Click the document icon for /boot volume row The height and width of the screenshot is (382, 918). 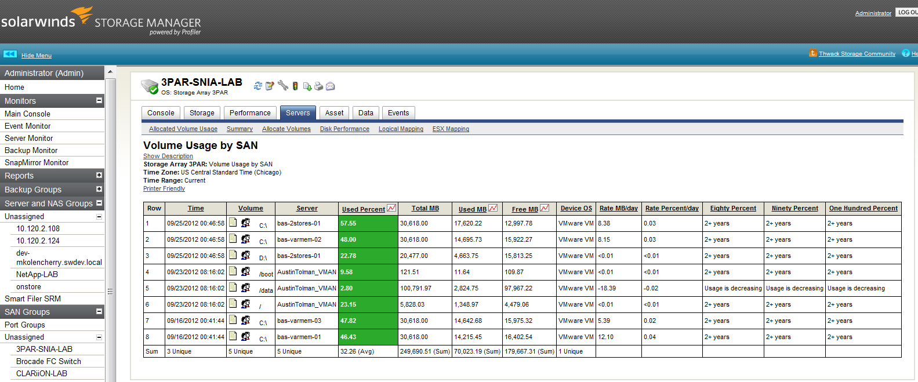233,271
